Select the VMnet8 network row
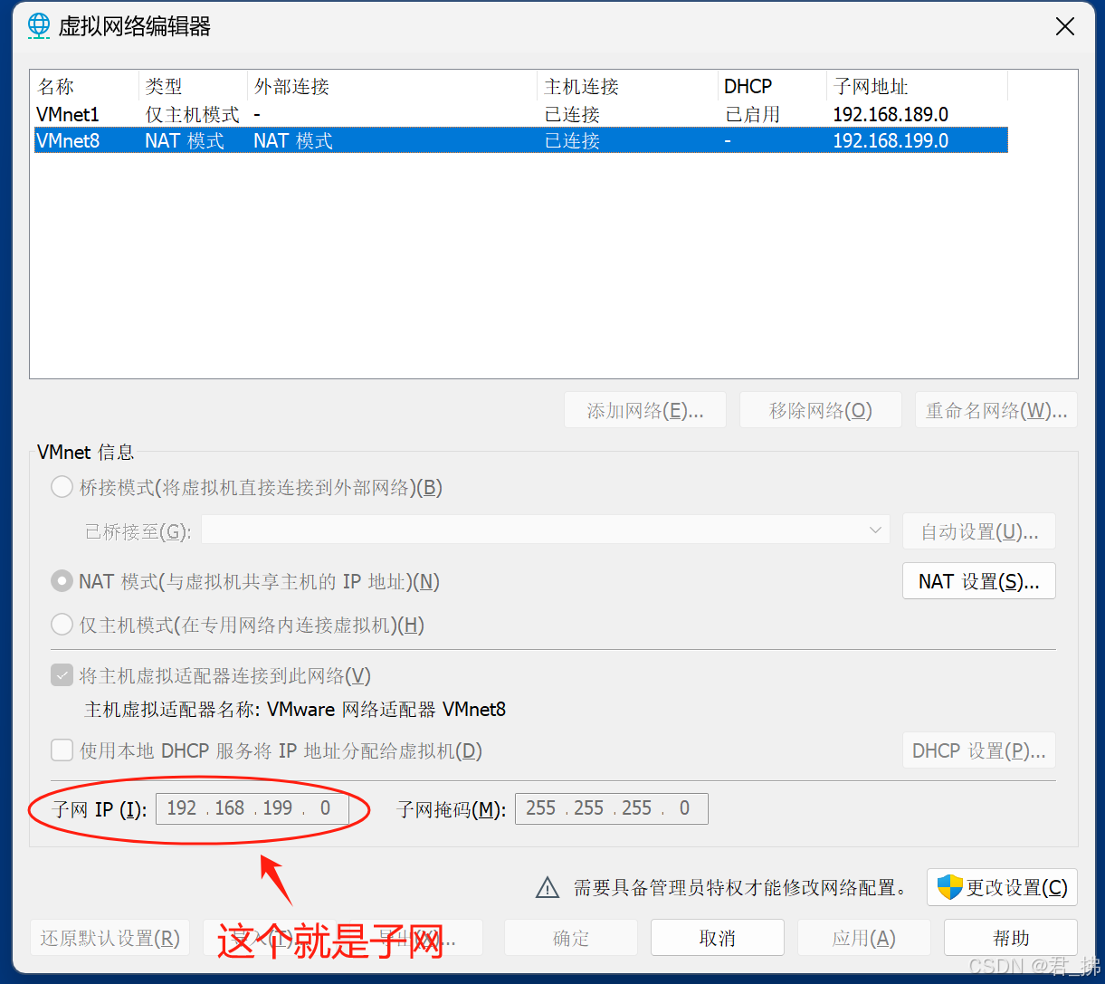This screenshot has width=1105, height=984. point(520,141)
